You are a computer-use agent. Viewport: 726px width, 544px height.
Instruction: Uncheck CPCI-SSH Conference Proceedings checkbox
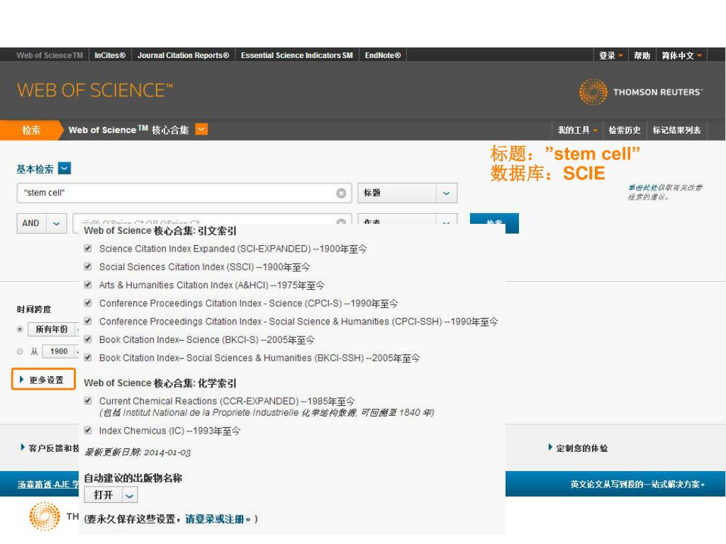click(88, 321)
